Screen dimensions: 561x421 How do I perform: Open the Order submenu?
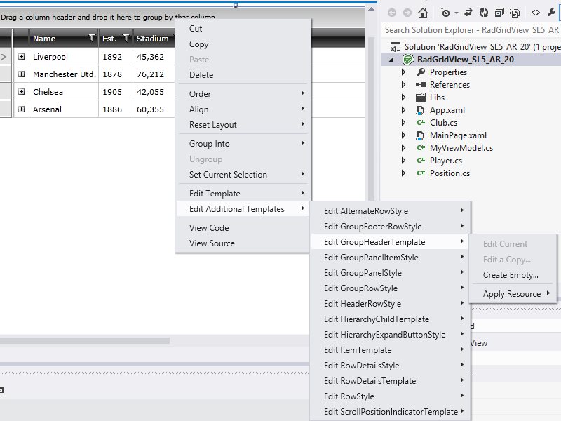tap(243, 94)
